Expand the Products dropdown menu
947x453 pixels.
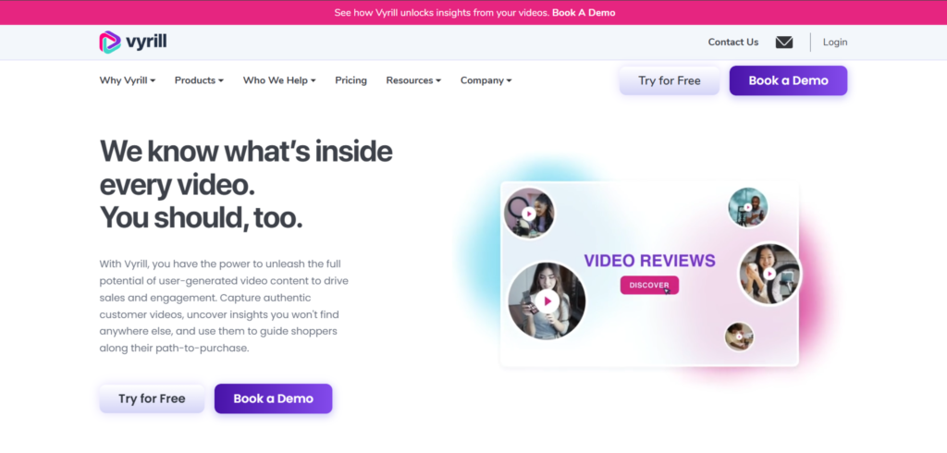pyautogui.click(x=200, y=80)
